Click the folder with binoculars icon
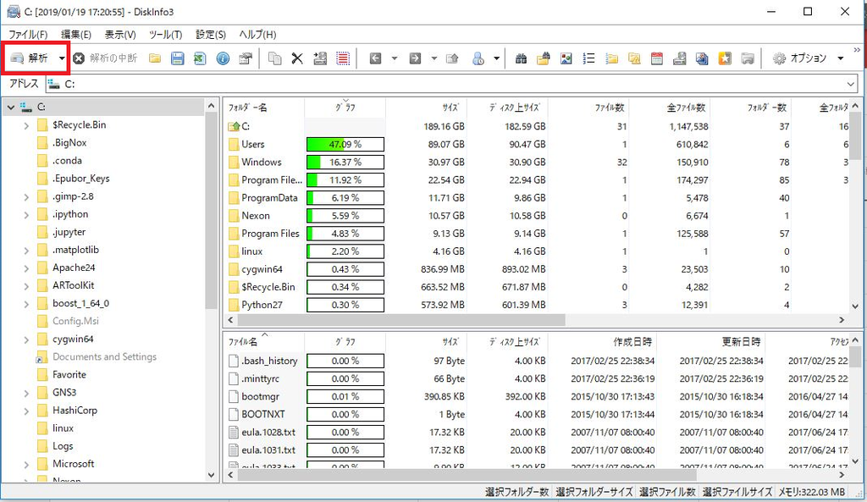The image size is (867, 502). (x=544, y=58)
